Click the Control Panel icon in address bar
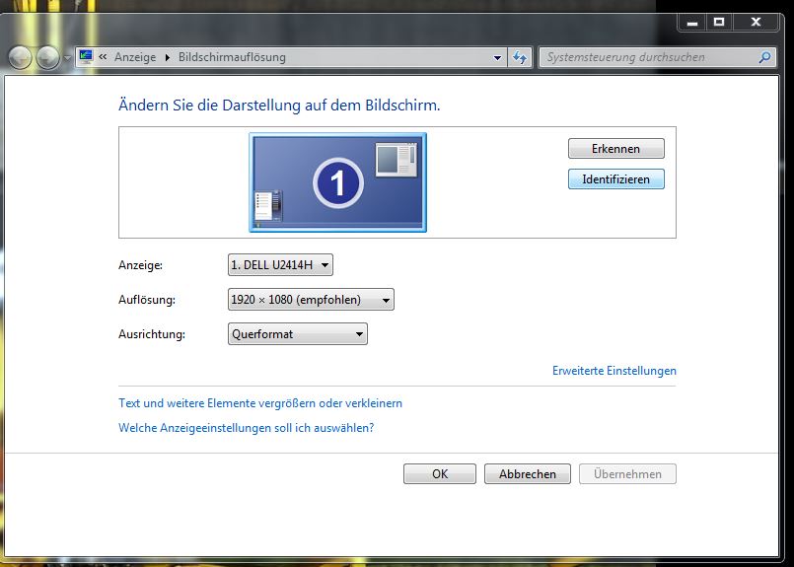 click(87, 57)
